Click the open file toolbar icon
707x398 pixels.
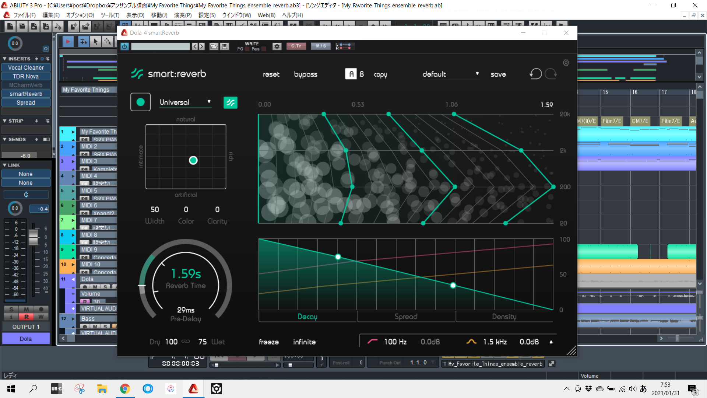point(22,26)
